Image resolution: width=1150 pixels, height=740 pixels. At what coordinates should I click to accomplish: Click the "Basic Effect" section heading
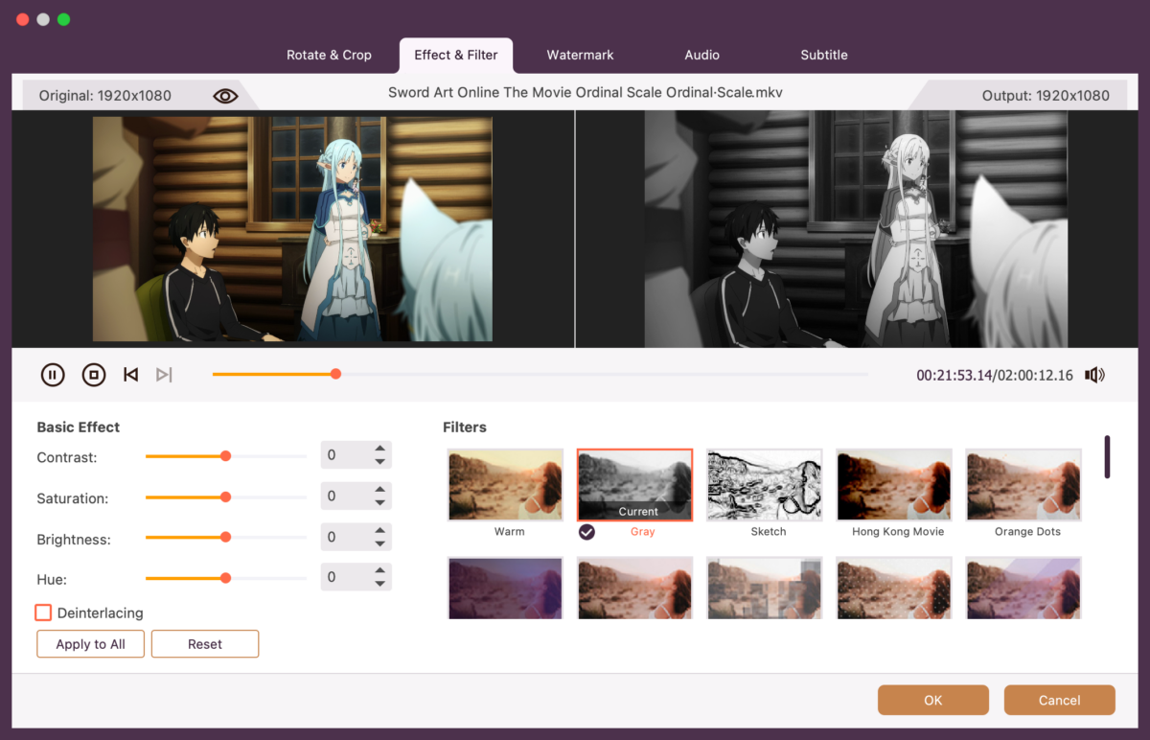tap(79, 428)
